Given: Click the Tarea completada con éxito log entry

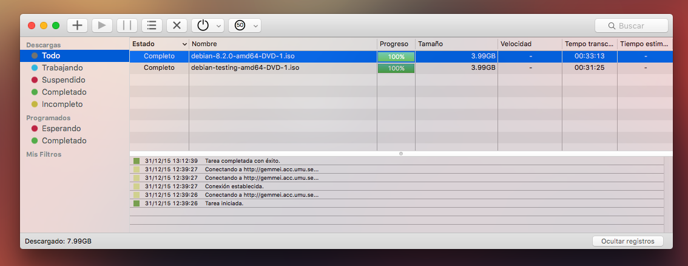Looking at the screenshot, I should (x=242, y=161).
